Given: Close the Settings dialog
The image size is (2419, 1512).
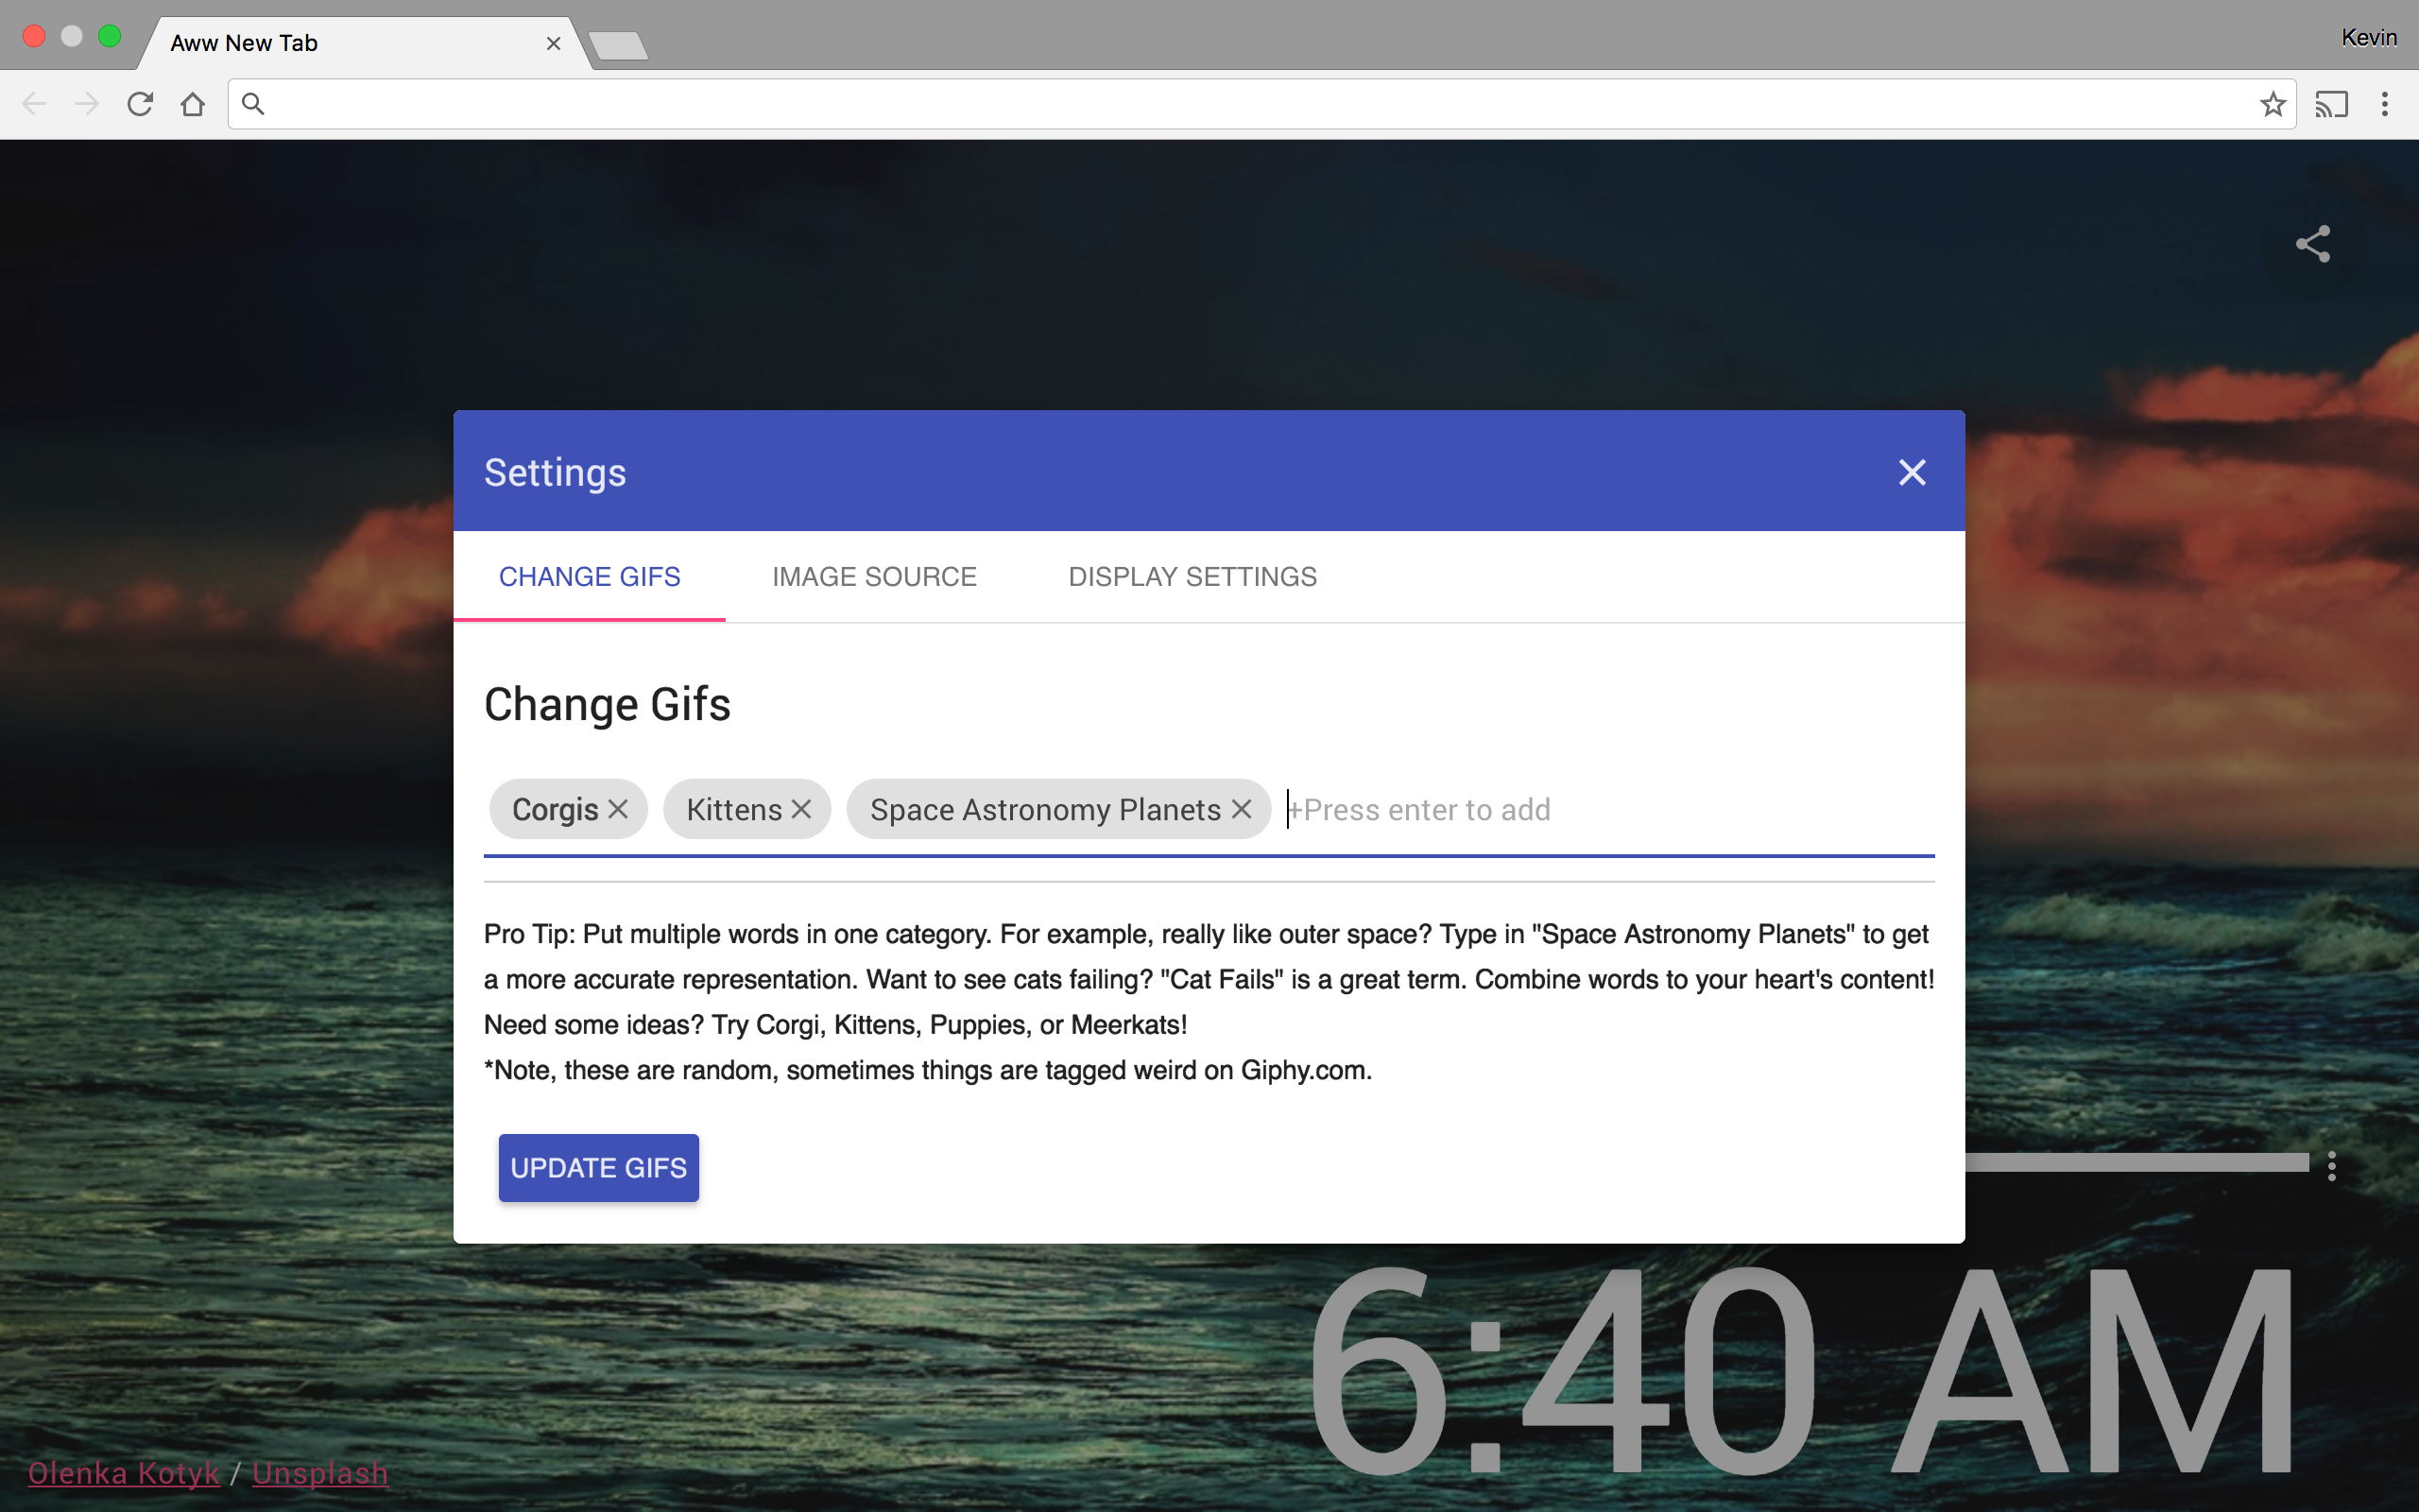Looking at the screenshot, I should click(x=1912, y=472).
